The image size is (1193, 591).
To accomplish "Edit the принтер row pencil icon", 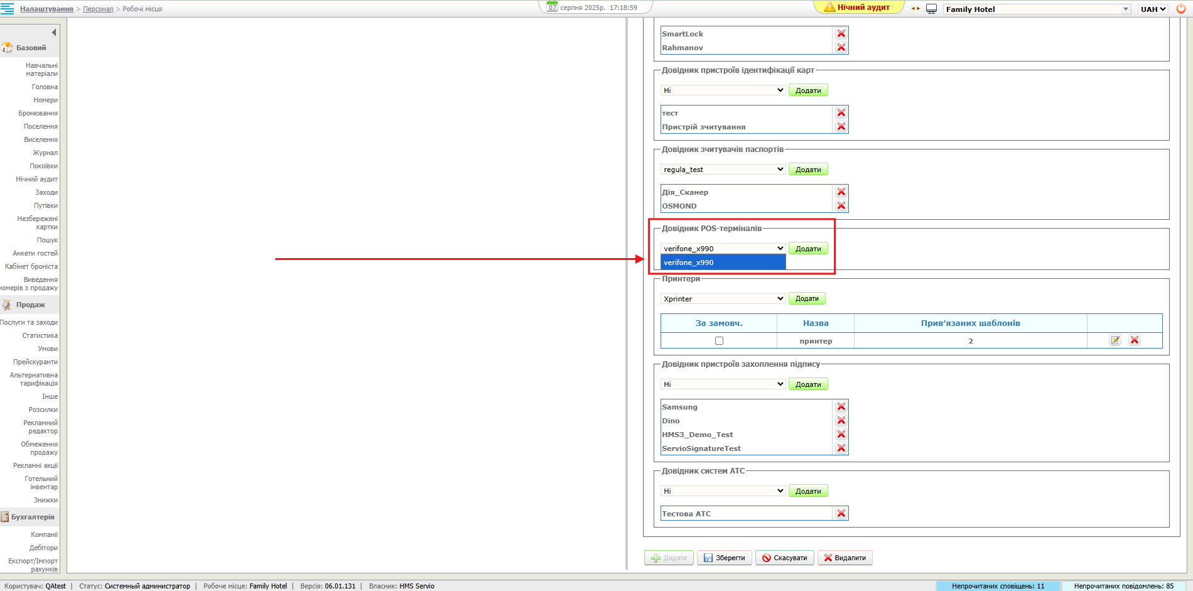I will 1115,340.
